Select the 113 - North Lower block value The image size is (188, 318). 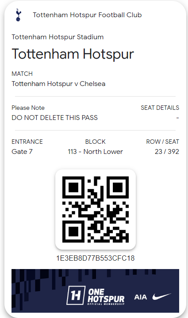(96, 151)
